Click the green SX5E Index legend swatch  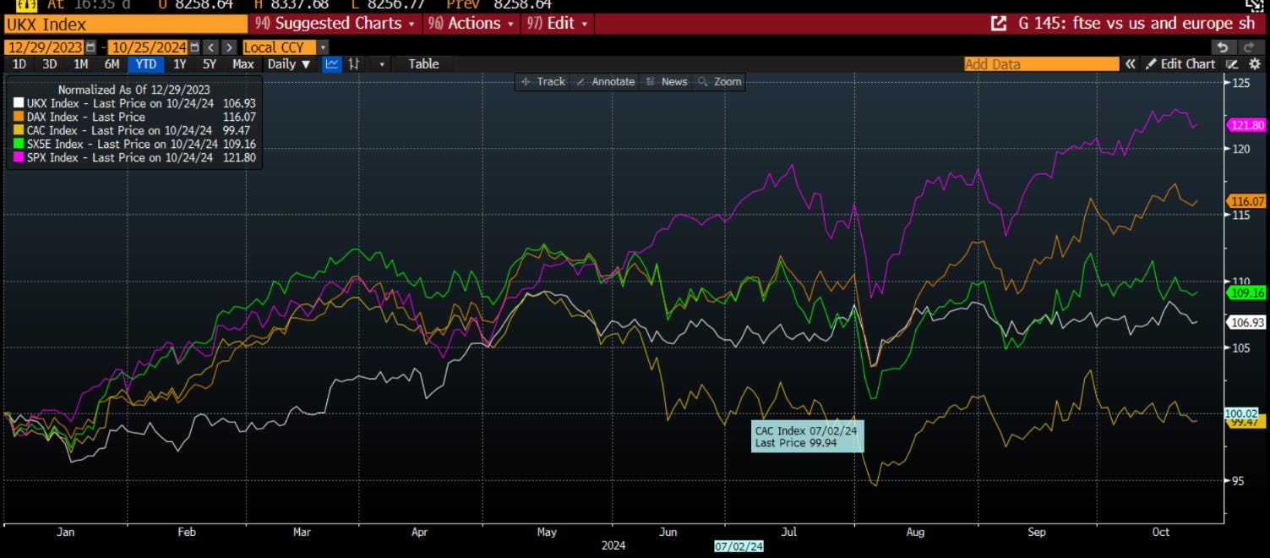(x=19, y=144)
